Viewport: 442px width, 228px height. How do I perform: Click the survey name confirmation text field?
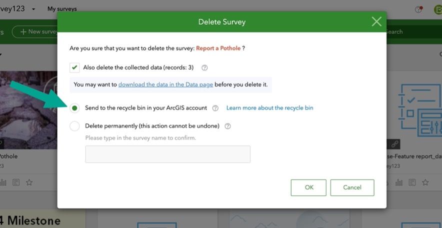(167, 154)
